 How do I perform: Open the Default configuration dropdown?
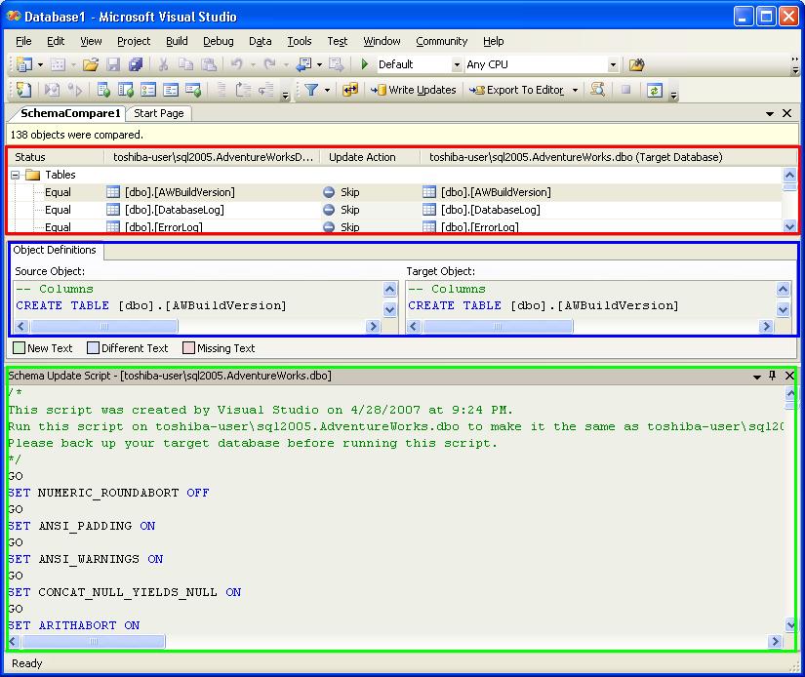tap(456, 65)
